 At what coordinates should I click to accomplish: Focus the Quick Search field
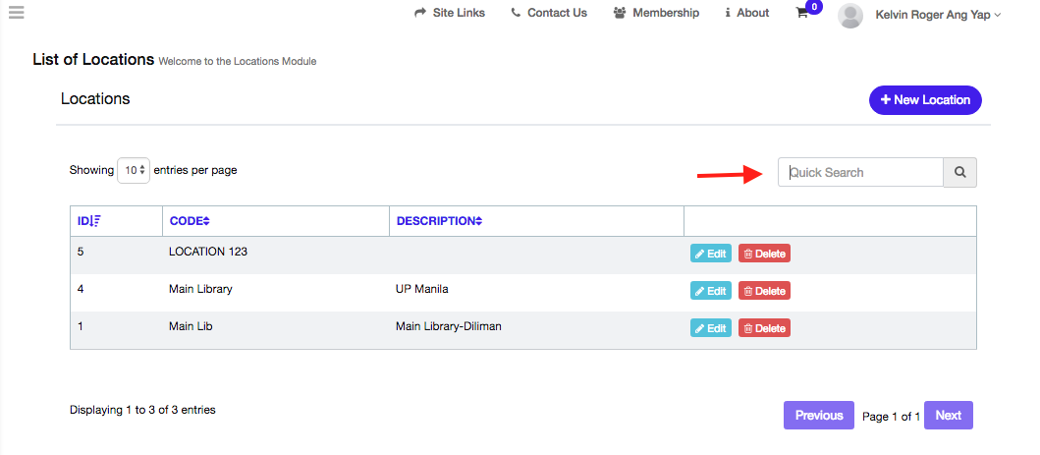(x=860, y=172)
